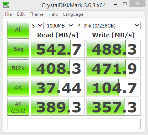This screenshot has width=148, height=135.
Task: Open the Help menu
Action: point(53,14)
